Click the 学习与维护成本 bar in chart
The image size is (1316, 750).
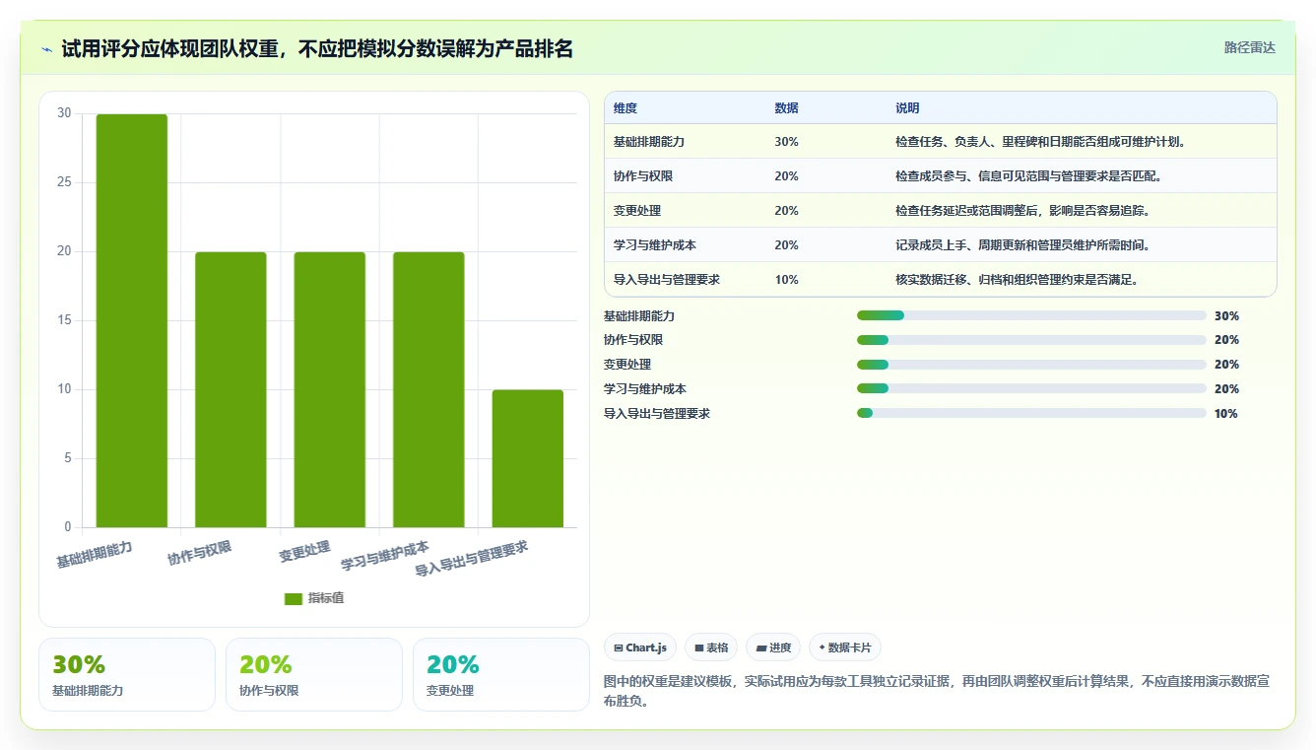pyautogui.click(x=428, y=389)
